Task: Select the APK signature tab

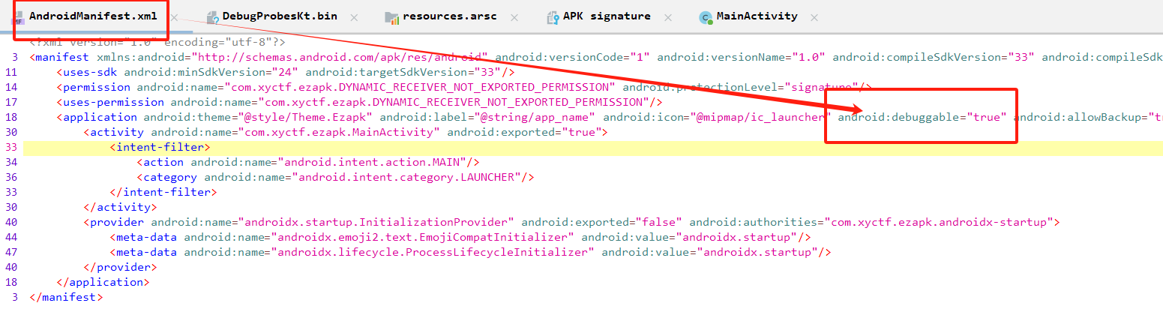Action: pyautogui.click(x=607, y=16)
